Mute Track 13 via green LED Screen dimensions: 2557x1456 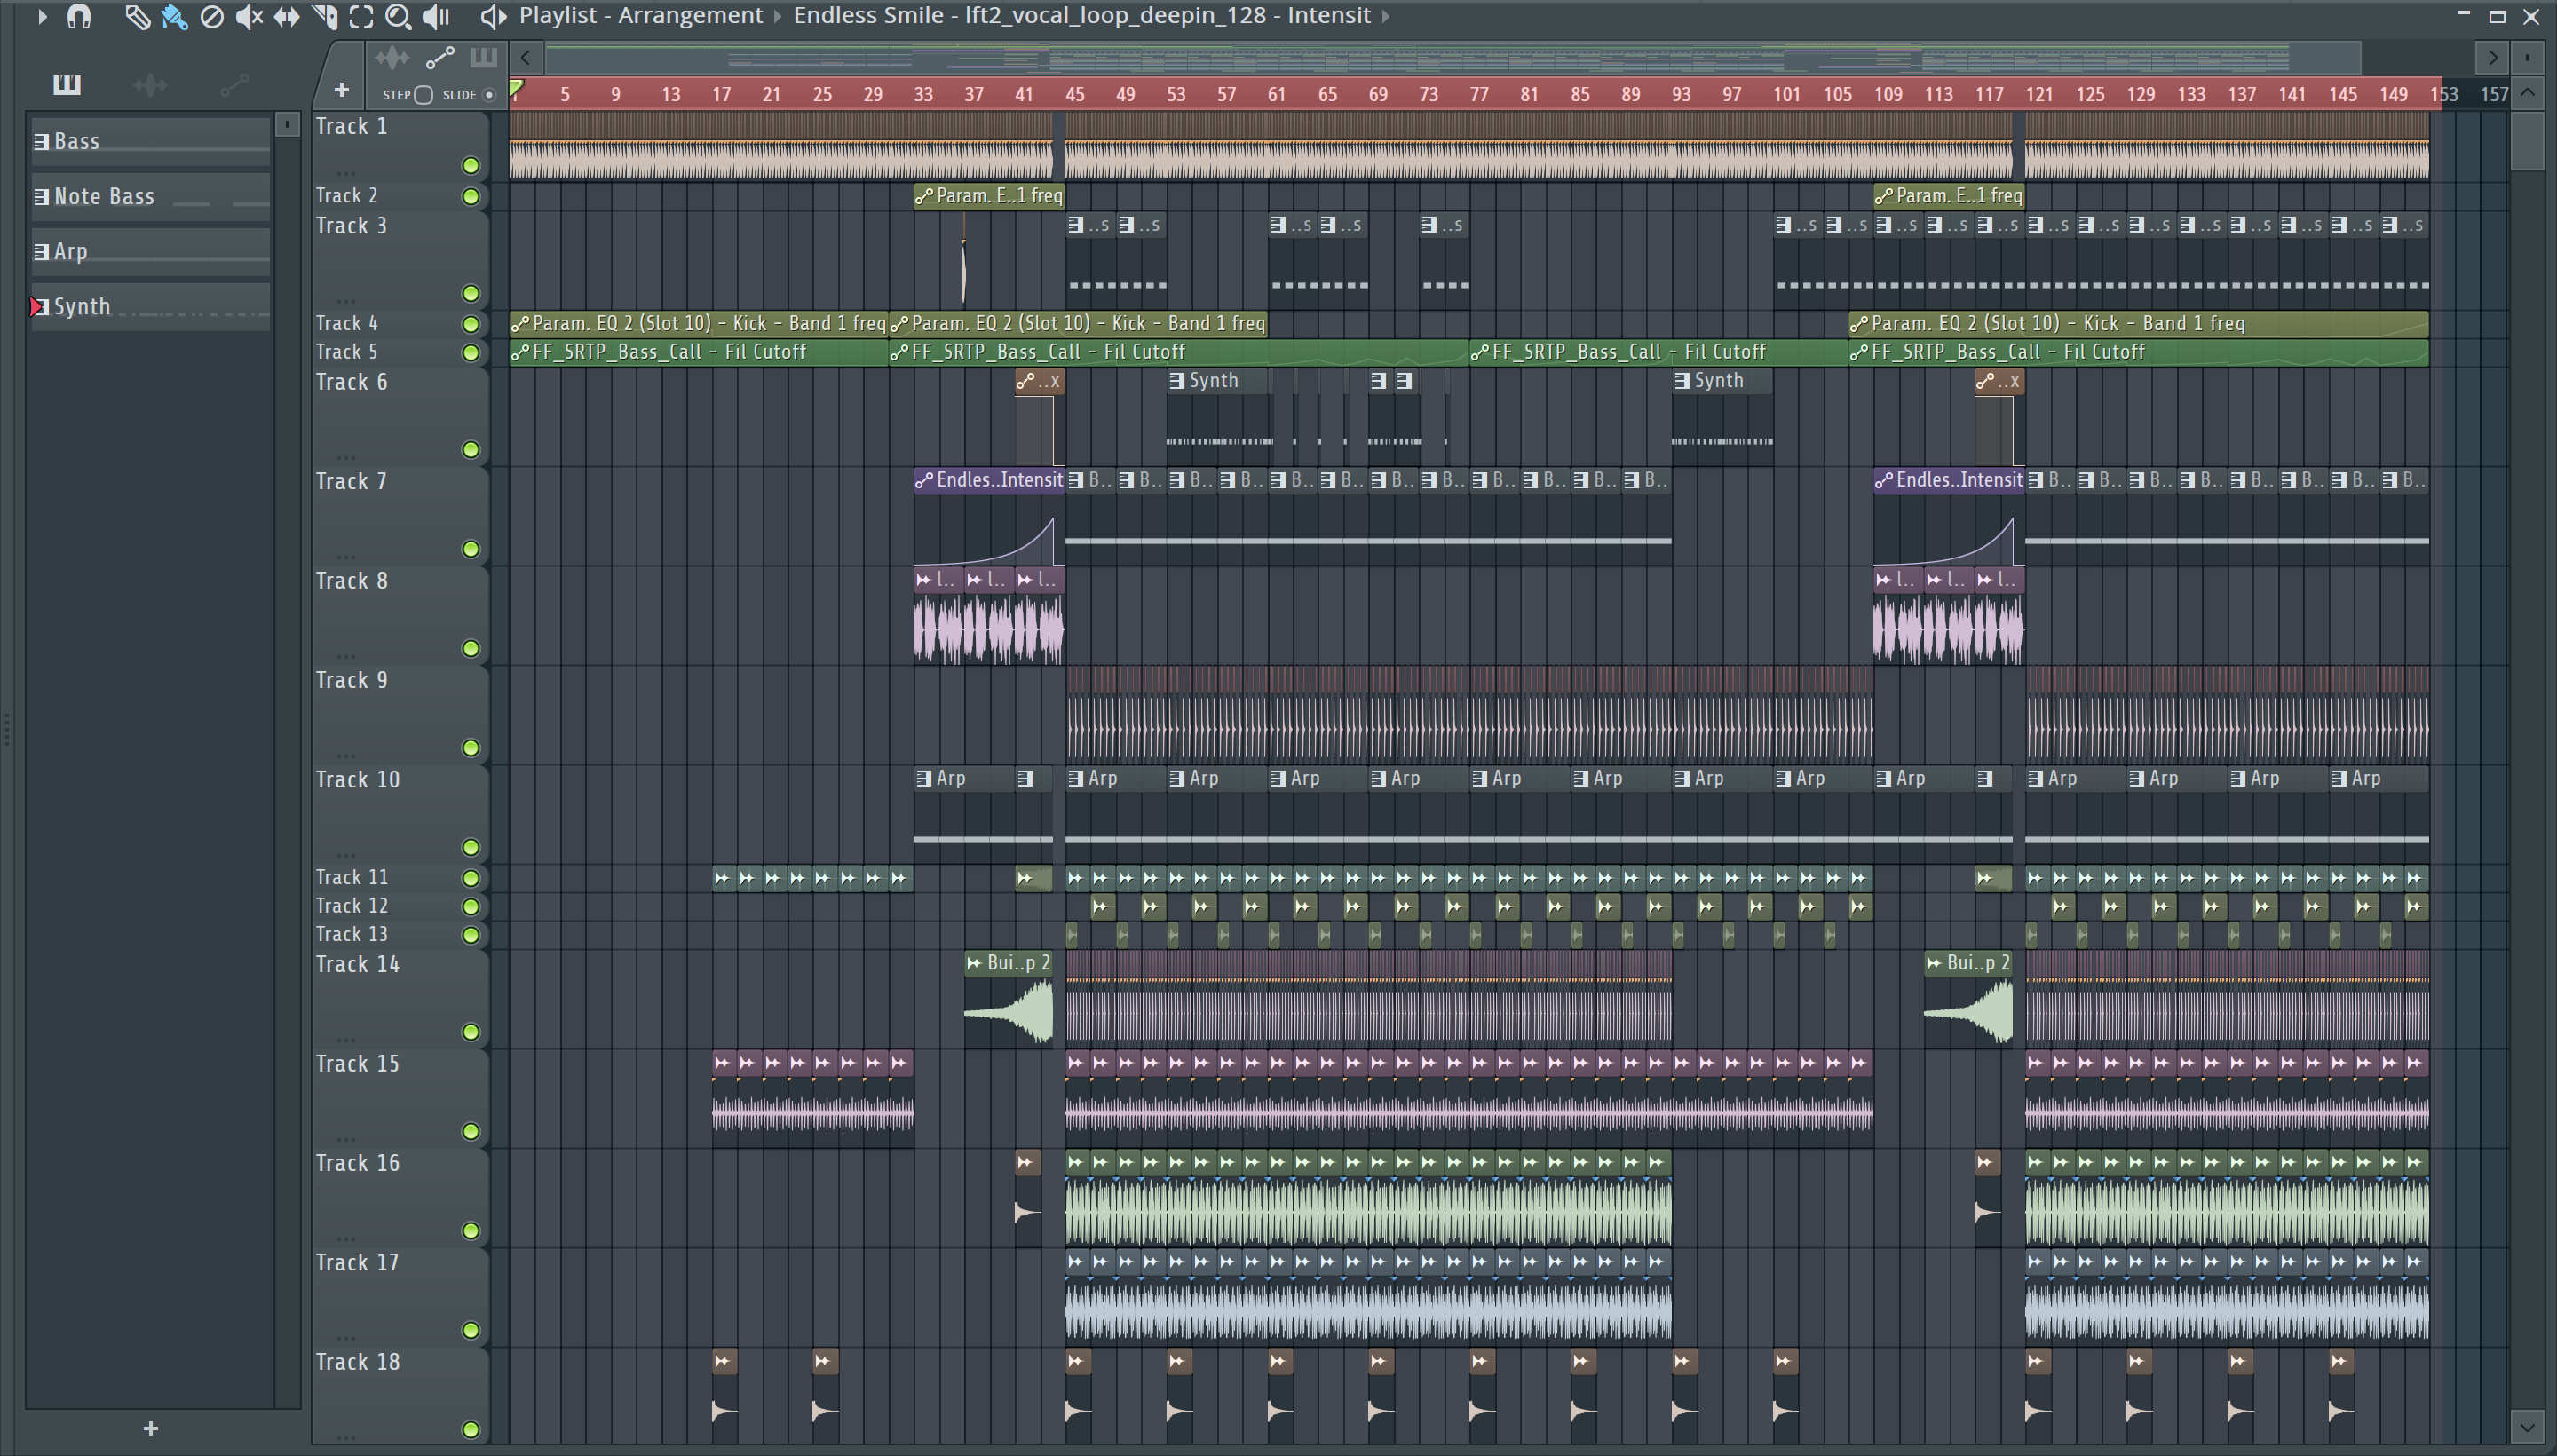(471, 935)
